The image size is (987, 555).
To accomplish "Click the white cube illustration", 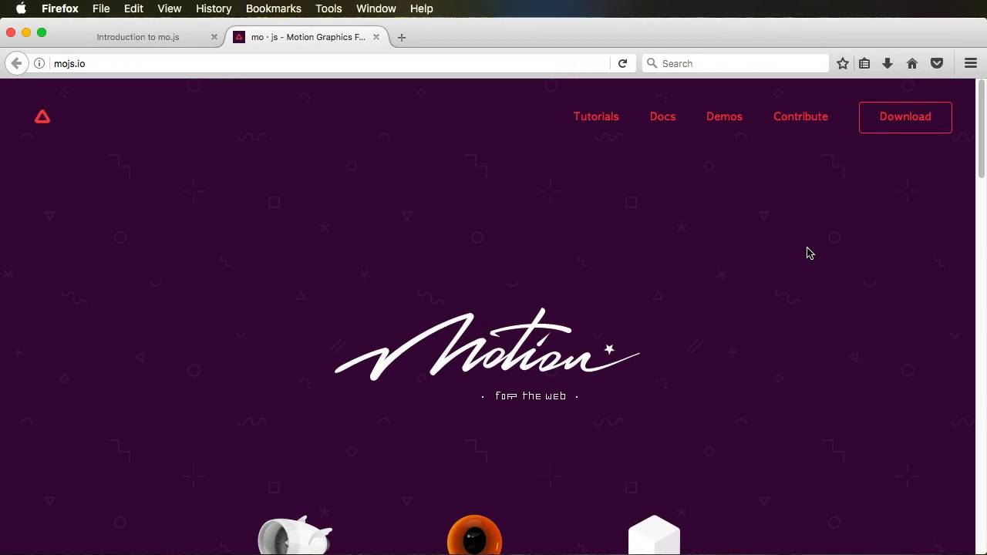I will coord(654,535).
